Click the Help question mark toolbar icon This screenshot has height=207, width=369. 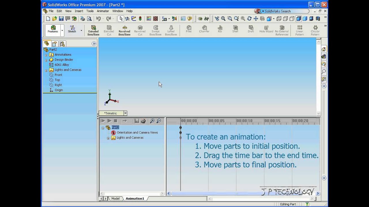(189, 19)
